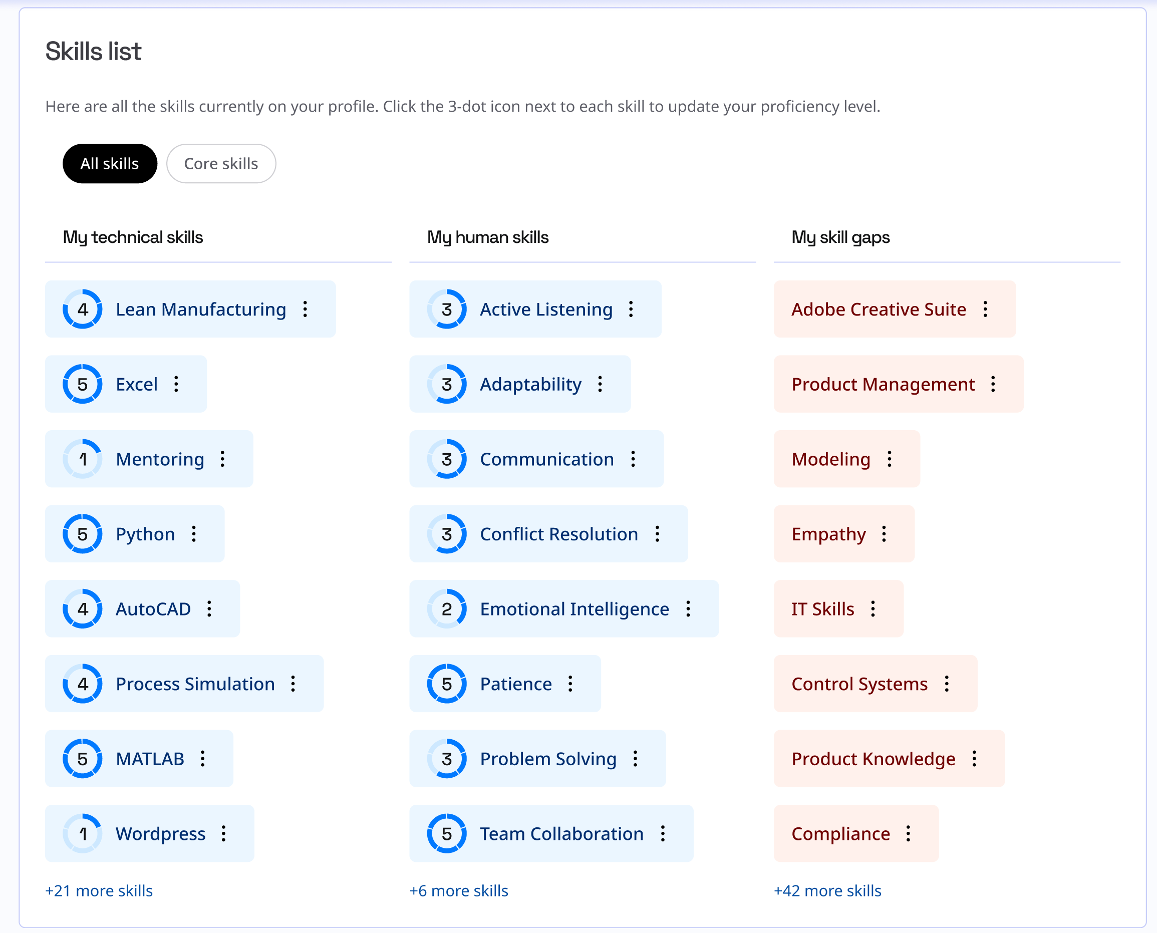Select the IT Skills gap label
This screenshot has height=933, width=1157.
point(823,609)
